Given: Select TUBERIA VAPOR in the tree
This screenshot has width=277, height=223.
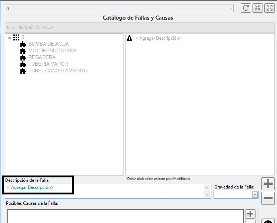Looking at the screenshot, I should [x=48, y=64].
